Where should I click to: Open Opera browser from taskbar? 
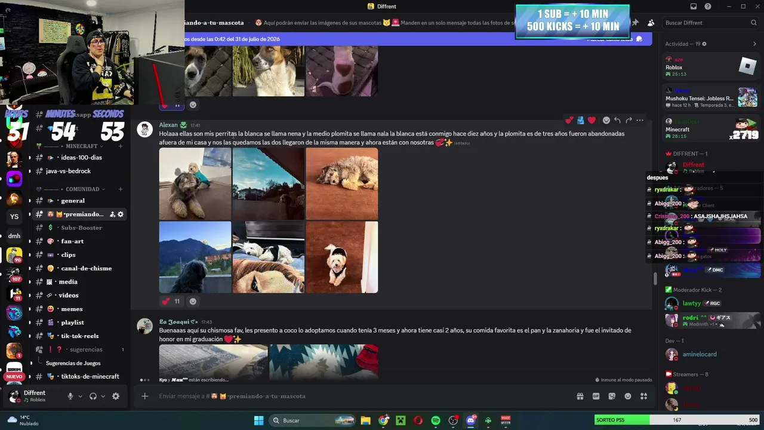(x=418, y=420)
